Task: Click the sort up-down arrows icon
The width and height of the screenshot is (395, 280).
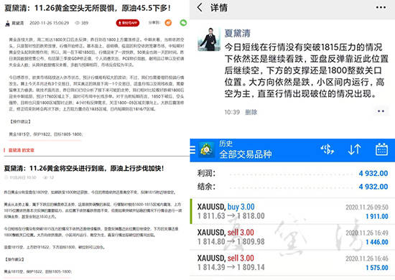Action: click(354, 149)
